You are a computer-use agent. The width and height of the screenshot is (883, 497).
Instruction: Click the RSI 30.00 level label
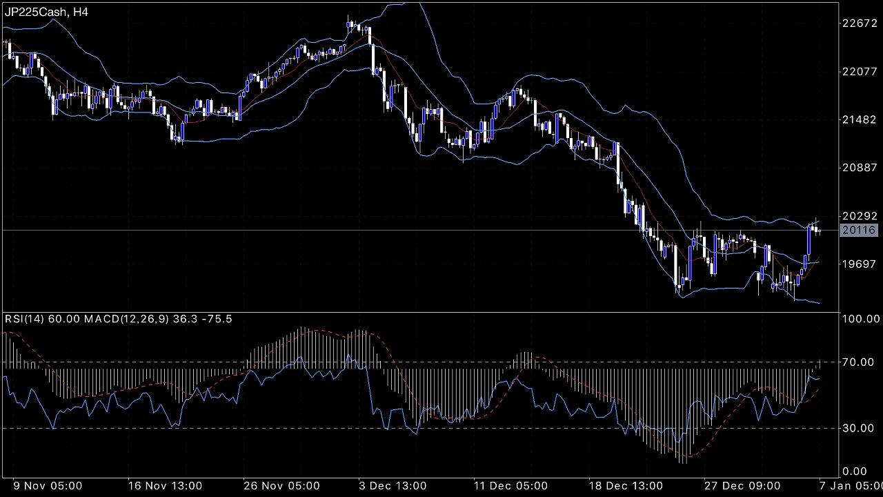click(858, 428)
